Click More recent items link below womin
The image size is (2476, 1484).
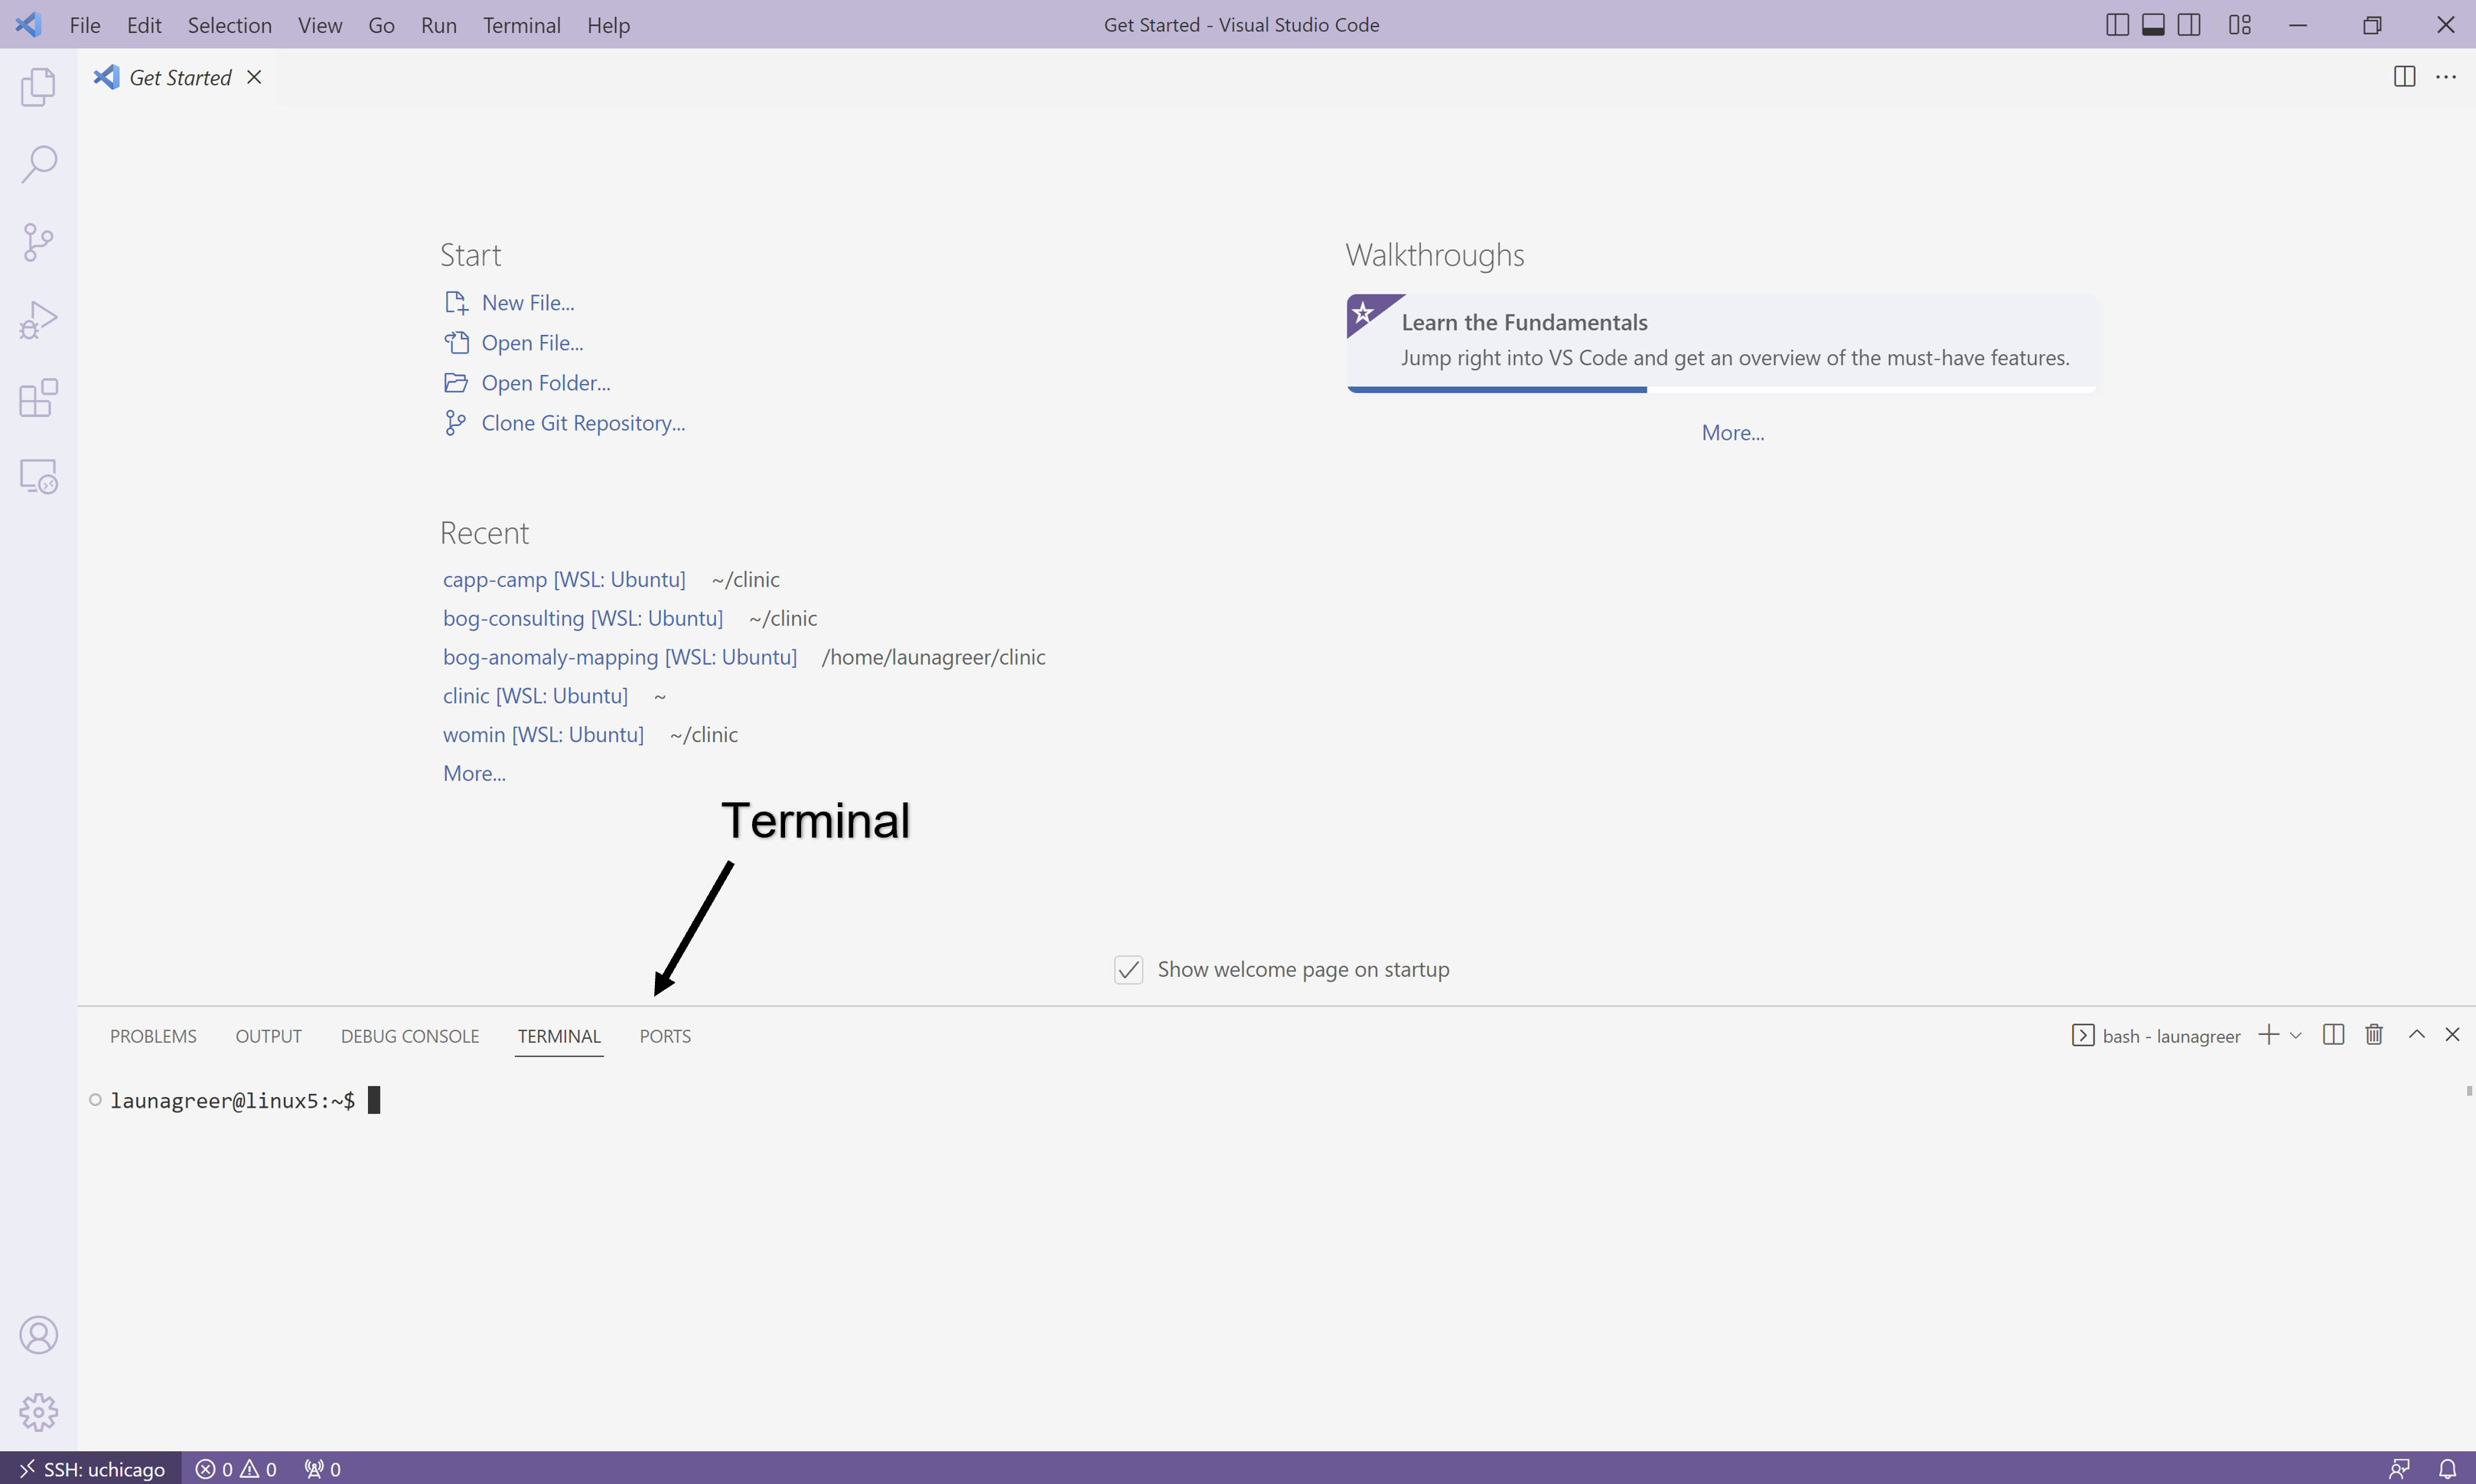[x=474, y=772]
